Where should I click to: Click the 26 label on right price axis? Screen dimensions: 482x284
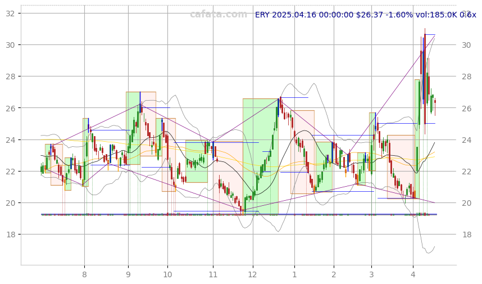(x=466, y=109)
